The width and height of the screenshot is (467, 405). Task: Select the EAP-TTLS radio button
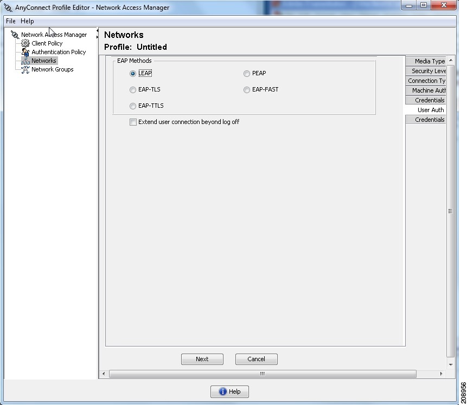(x=133, y=106)
